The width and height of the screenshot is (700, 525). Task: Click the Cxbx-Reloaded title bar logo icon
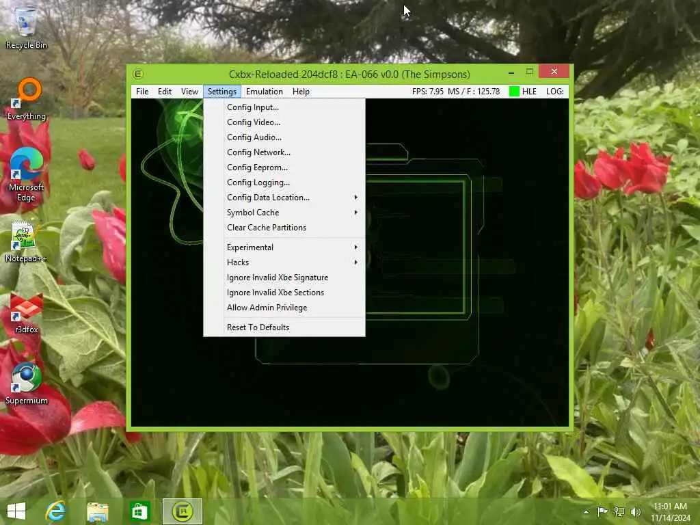click(138, 74)
